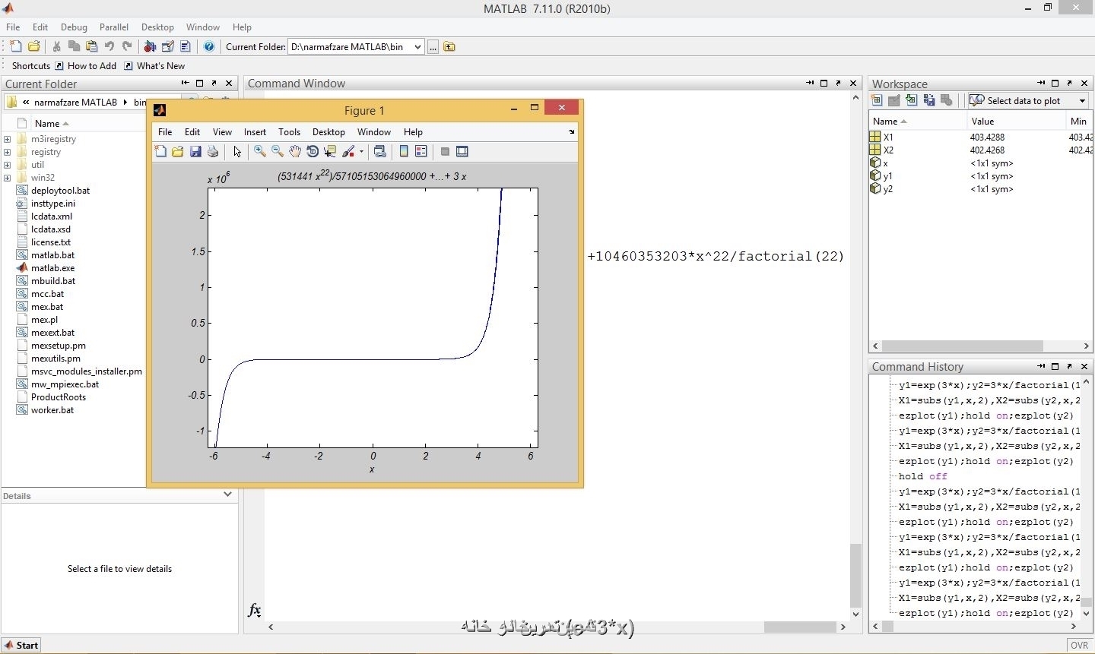
Task: Toggle the Insert Legend button in Figure 1
Action: [421, 152]
